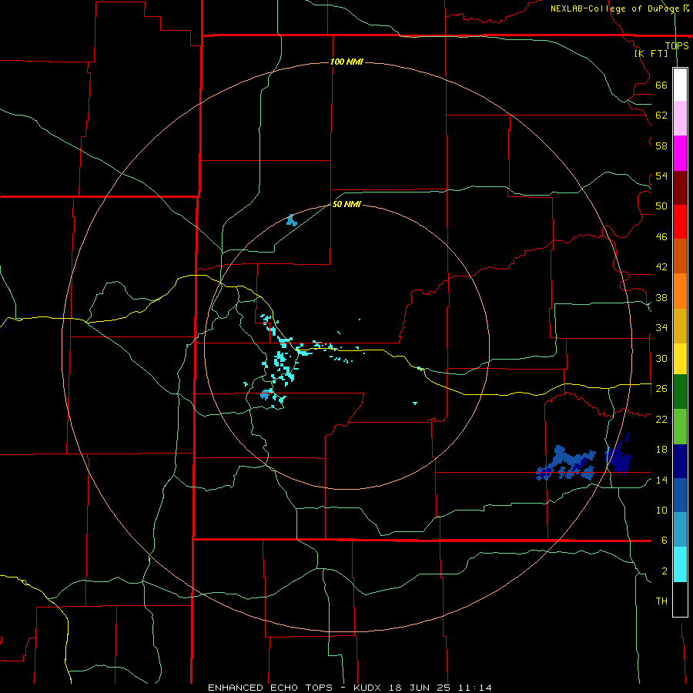Click the TH legend label
The image size is (693, 693).
click(661, 601)
